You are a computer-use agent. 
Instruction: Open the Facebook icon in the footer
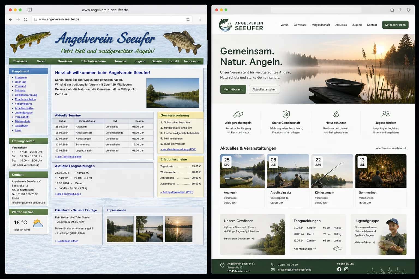(x=339, y=269)
